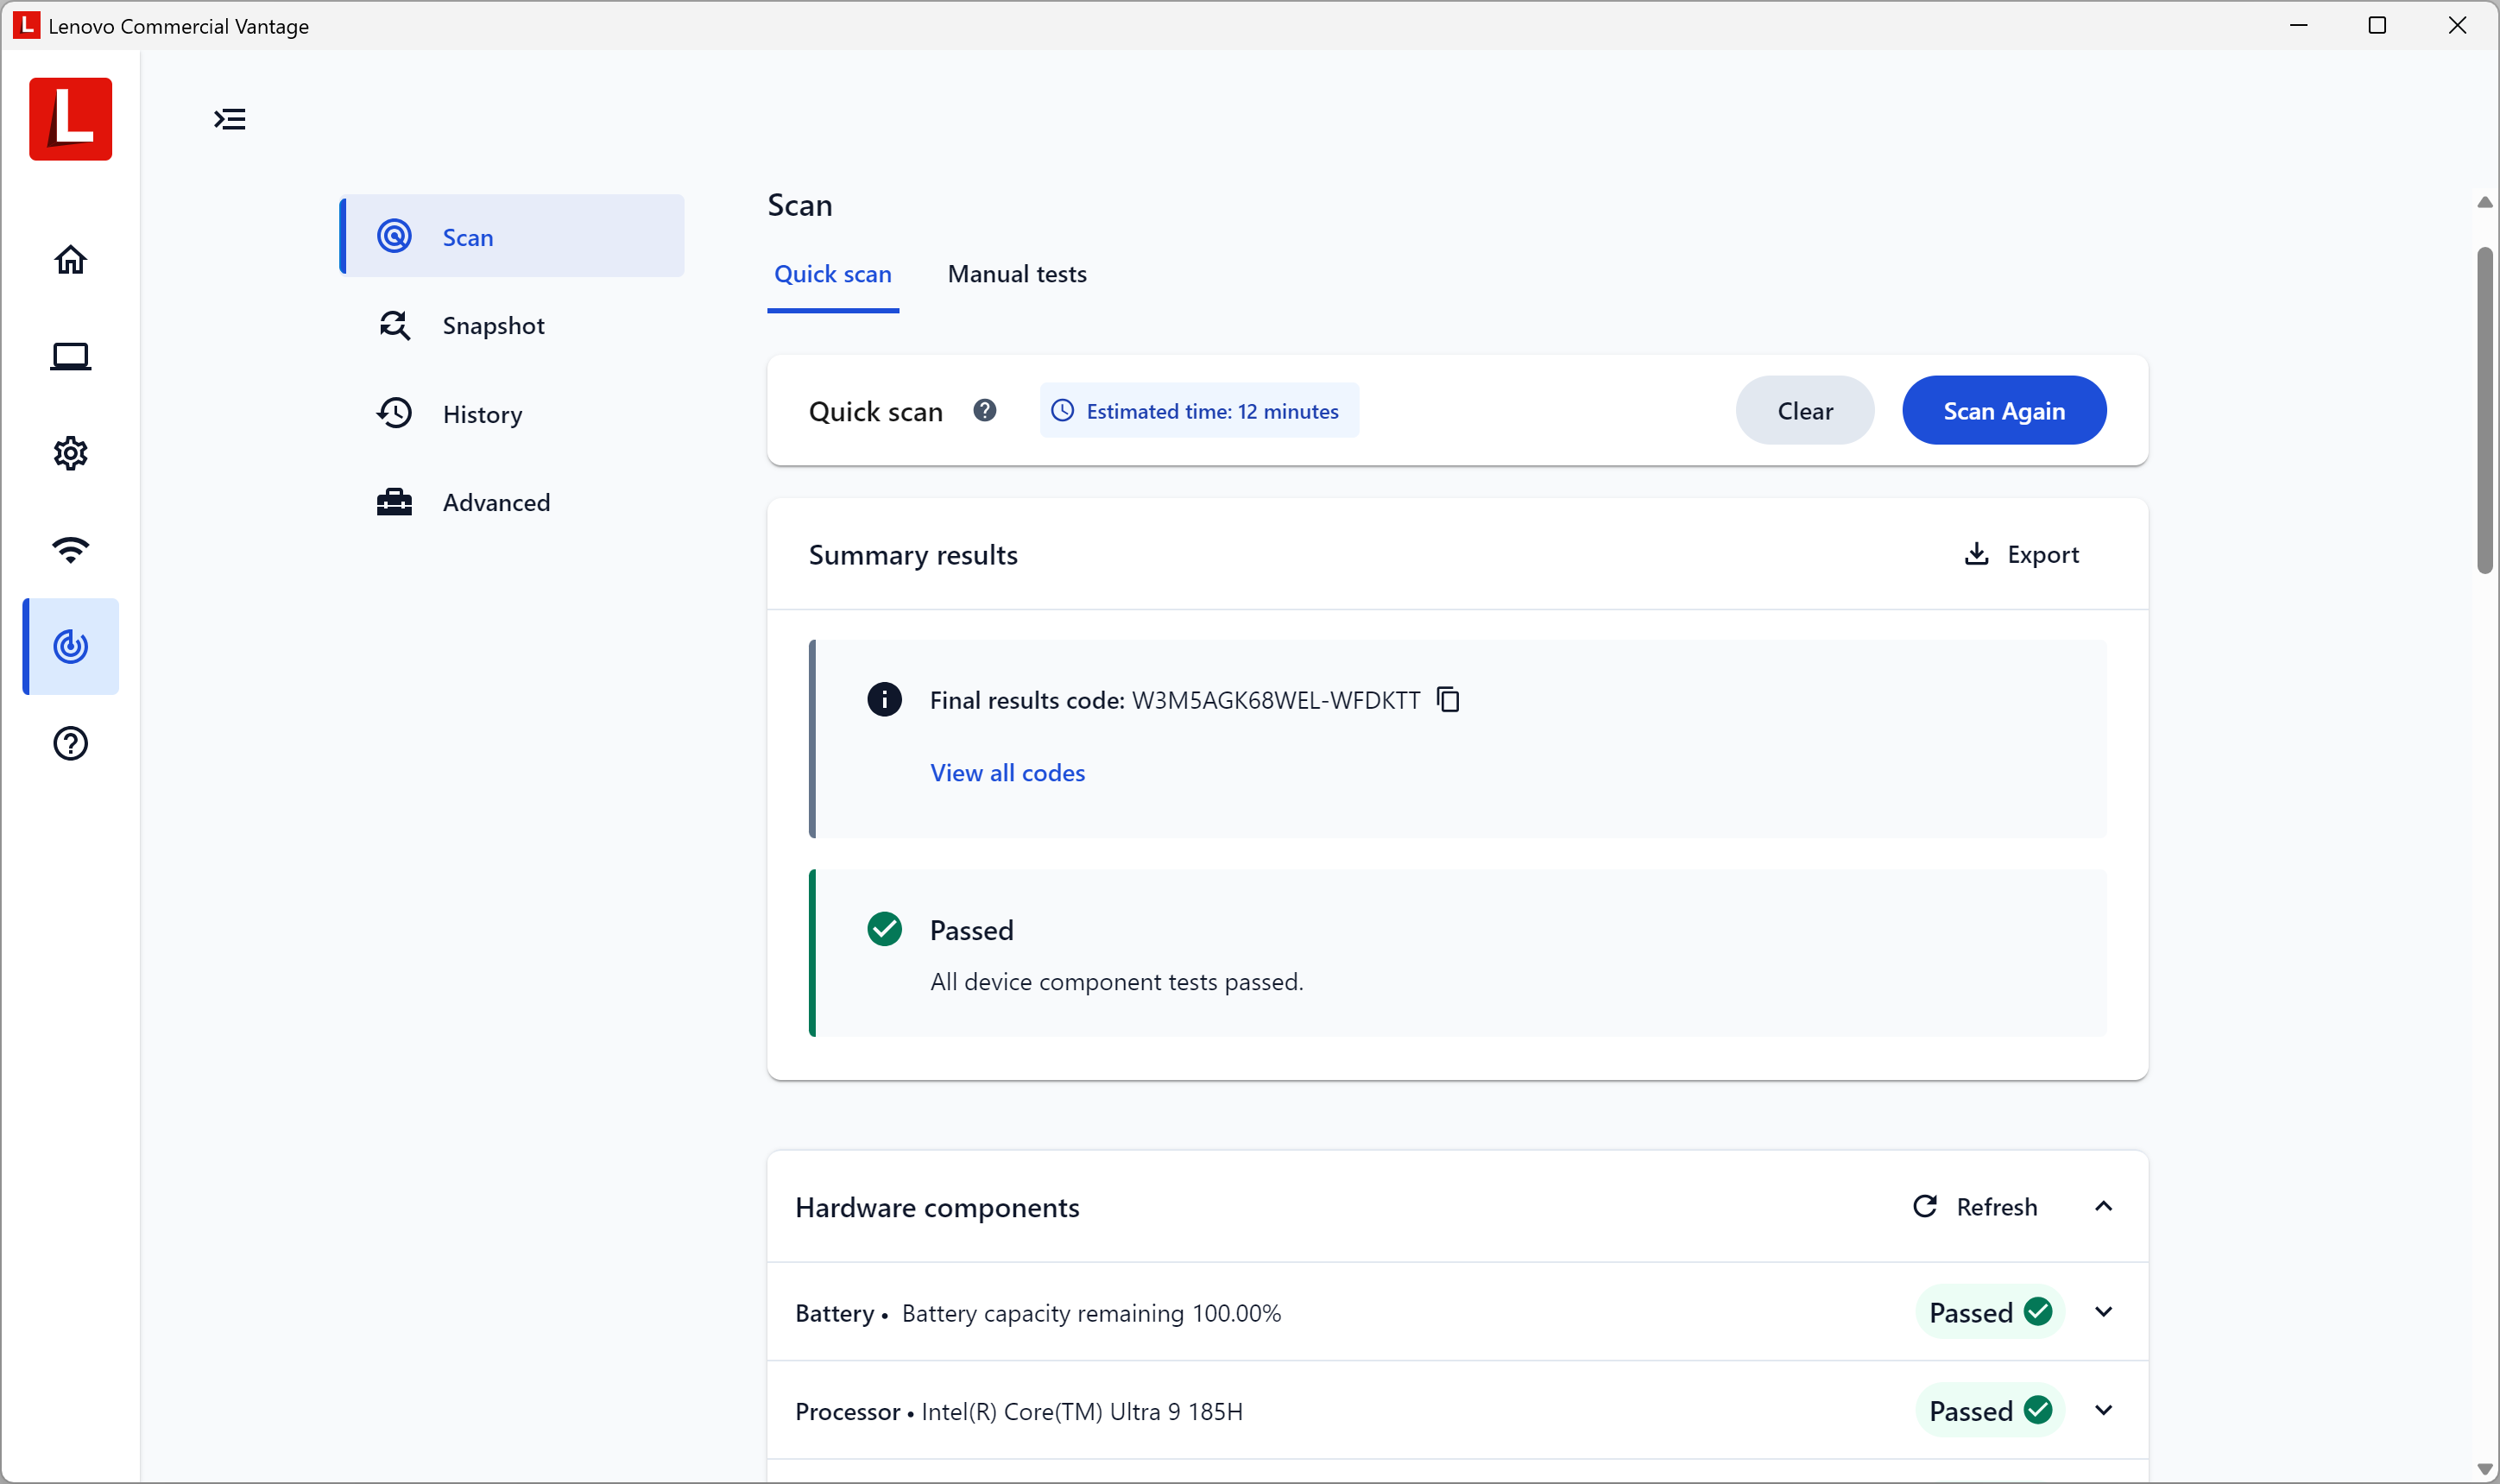2500x1484 pixels.
Task: Click the View all codes link
Action: [x=1007, y=773]
